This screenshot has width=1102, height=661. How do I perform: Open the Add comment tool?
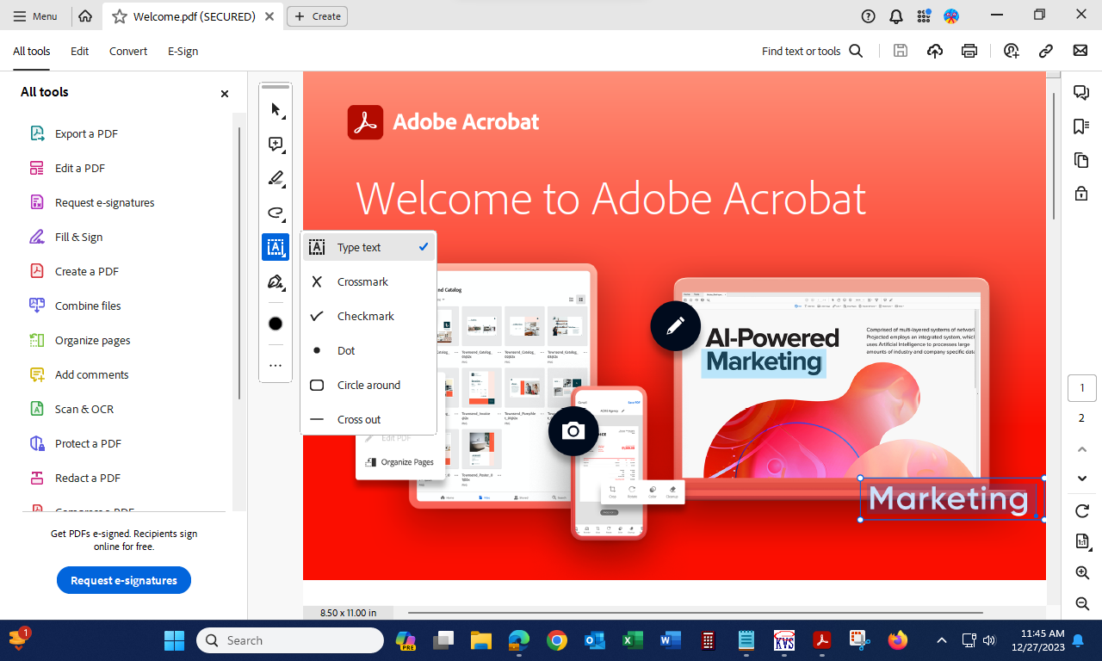[x=275, y=144]
